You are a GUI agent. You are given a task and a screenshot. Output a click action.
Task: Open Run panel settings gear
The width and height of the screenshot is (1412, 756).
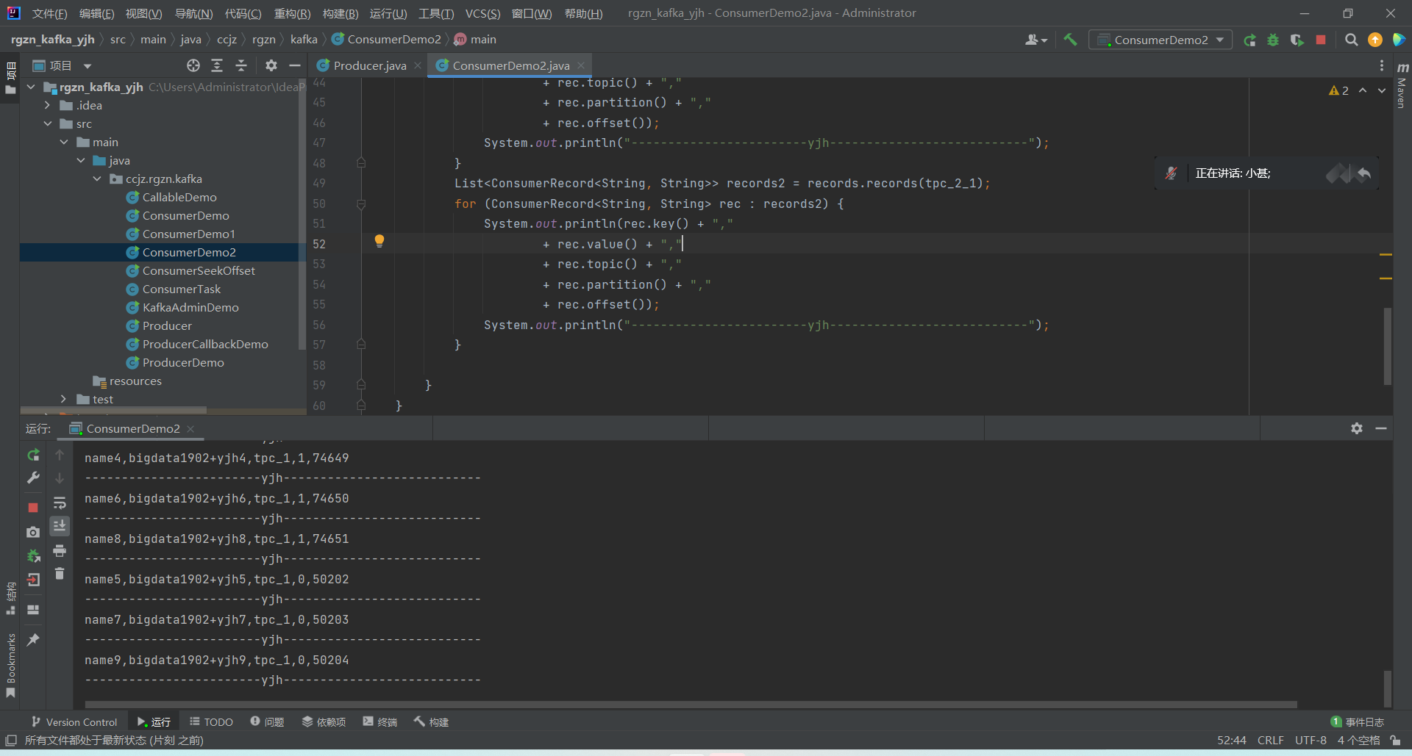1357,428
